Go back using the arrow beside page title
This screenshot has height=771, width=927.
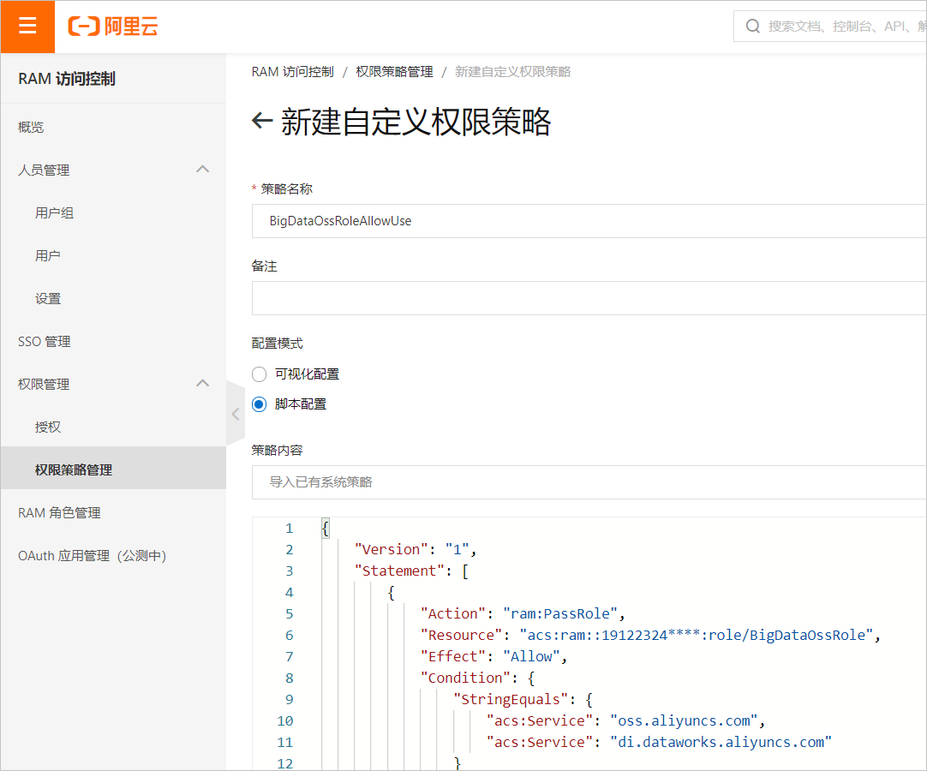click(262, 121)
